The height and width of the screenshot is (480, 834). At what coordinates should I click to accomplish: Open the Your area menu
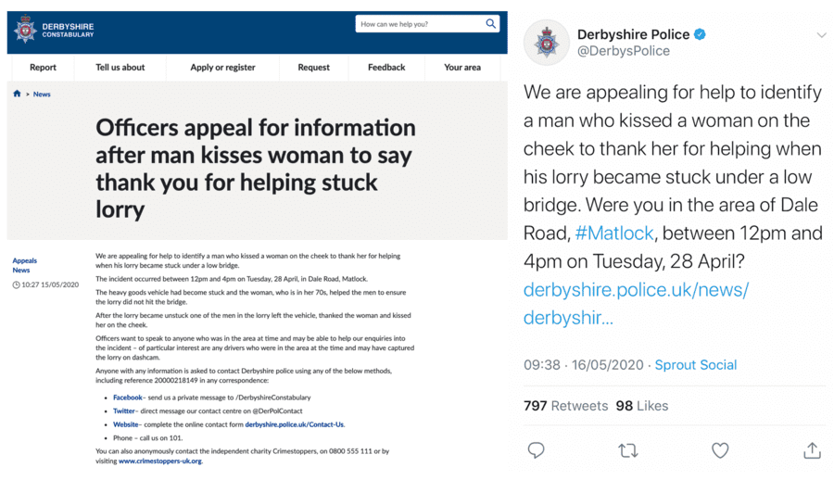tap(461, 68)
